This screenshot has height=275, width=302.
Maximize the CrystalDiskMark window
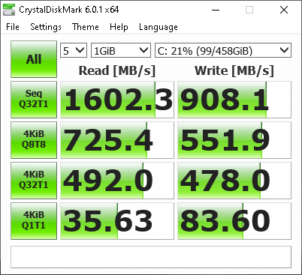(x=249, y=10)
